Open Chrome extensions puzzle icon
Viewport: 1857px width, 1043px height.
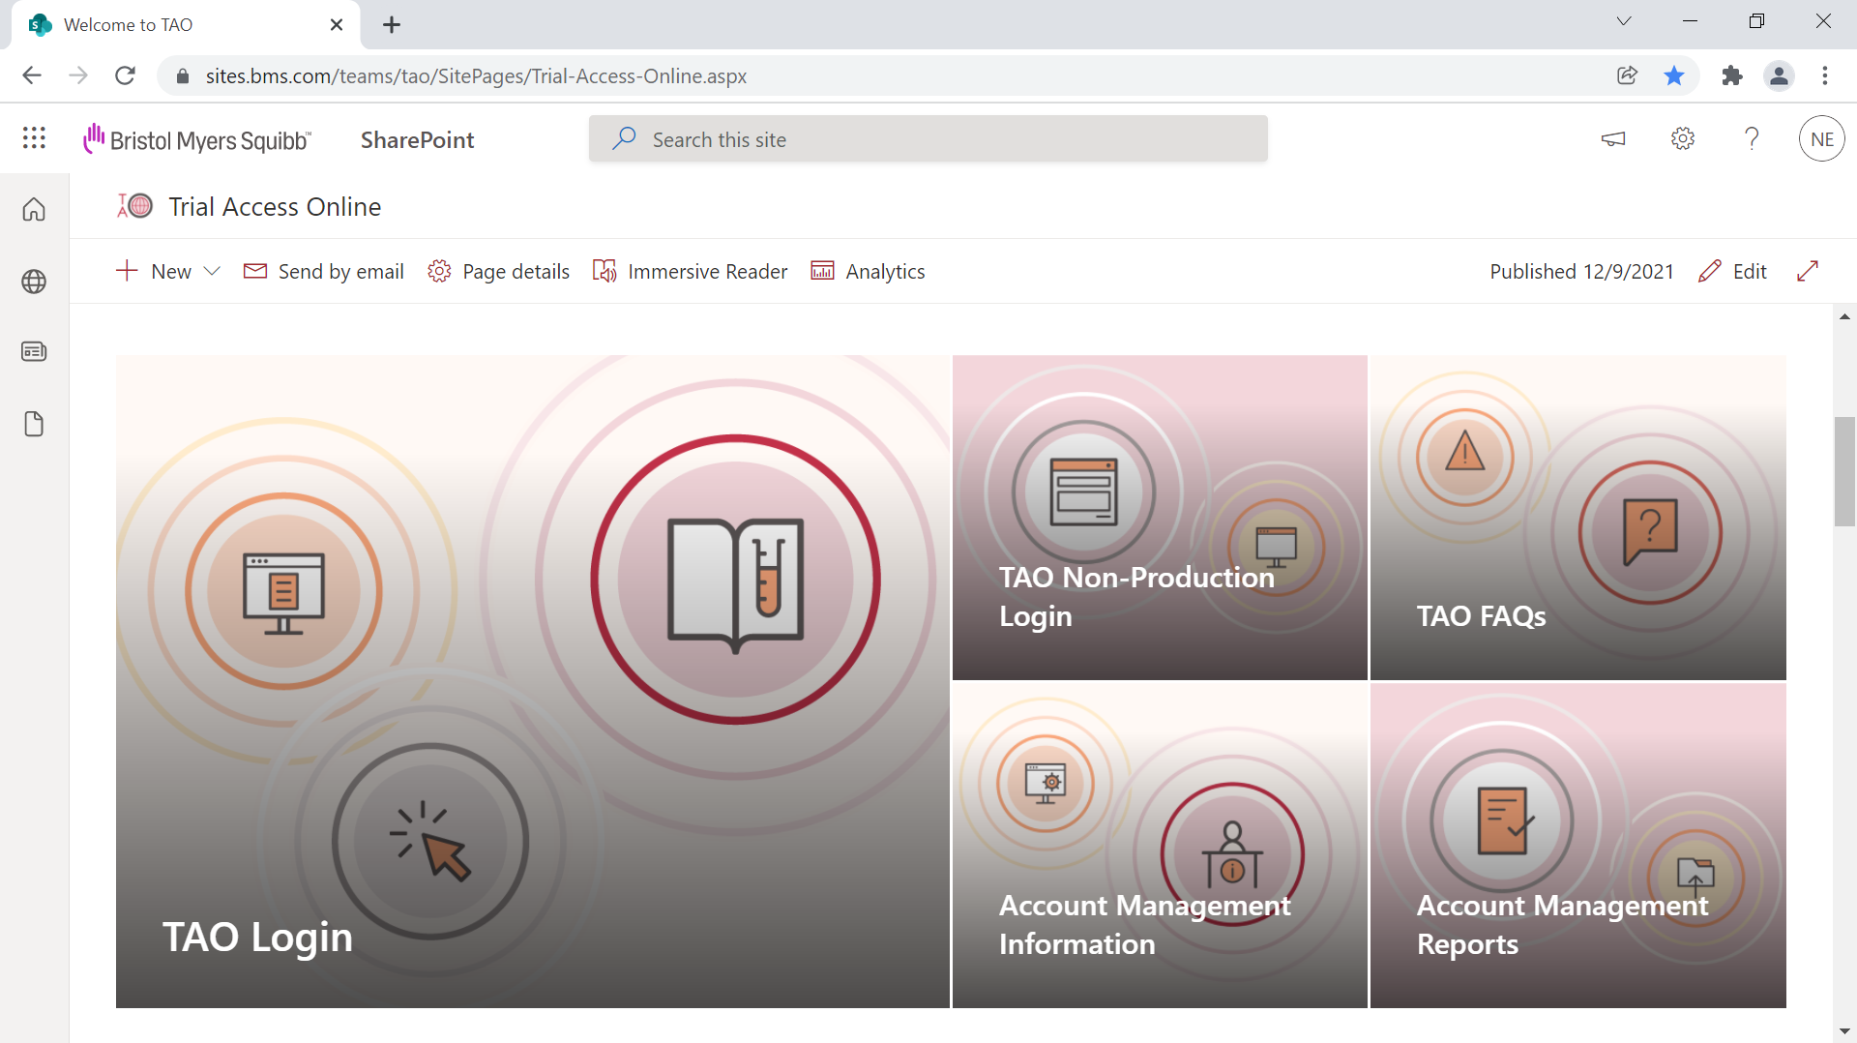pos(1732,75)
